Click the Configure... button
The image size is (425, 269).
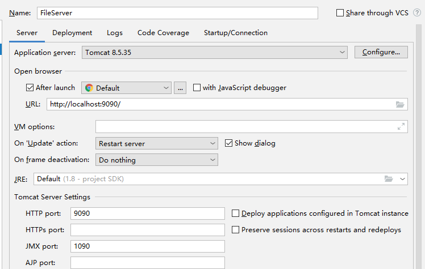[381, 52]
